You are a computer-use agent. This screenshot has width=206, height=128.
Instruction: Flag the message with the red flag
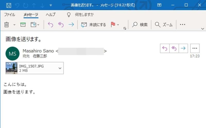[x=113, y=24]
